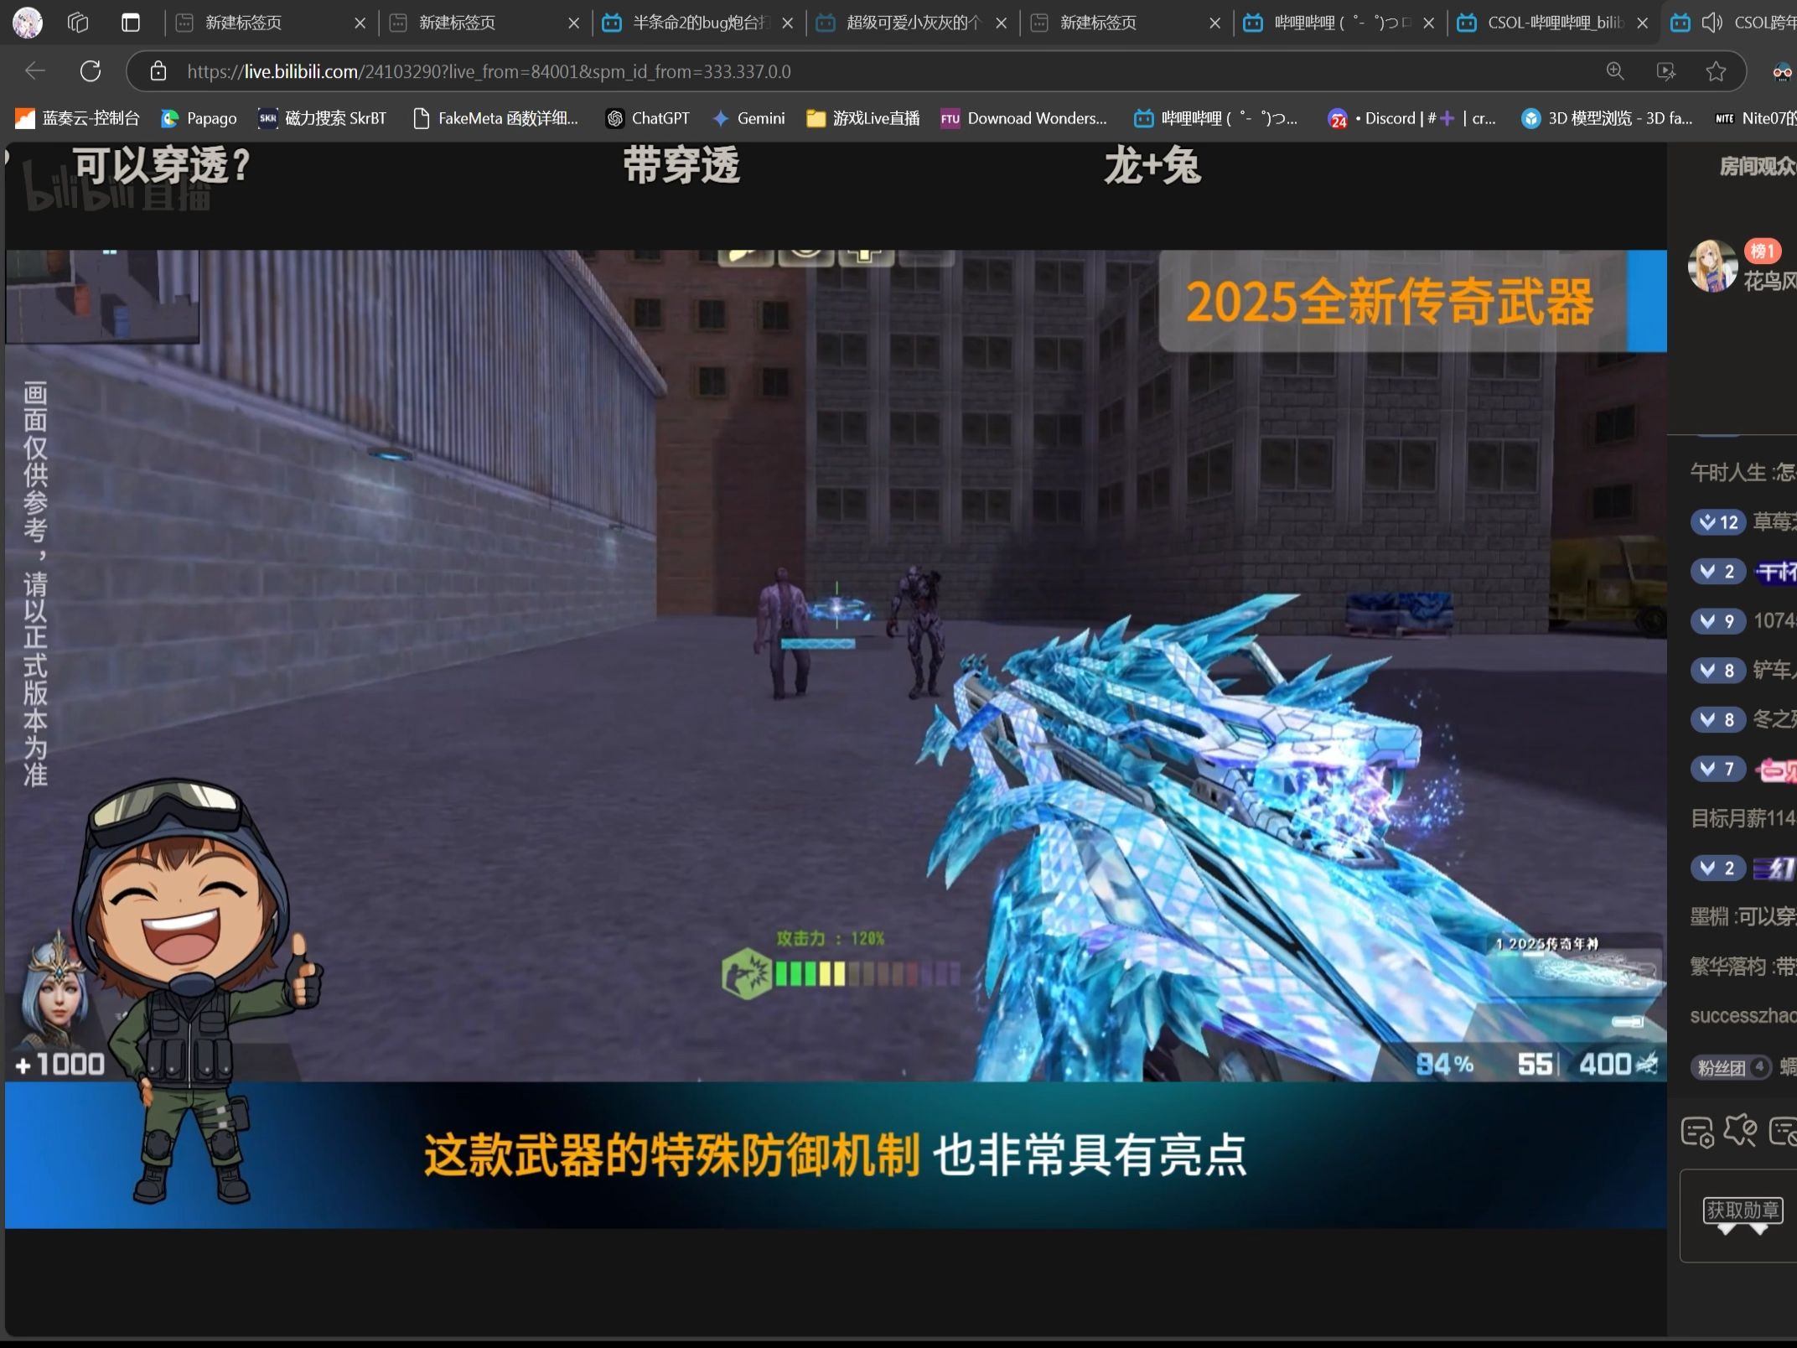
Task: Open the extension icon right of address bar
Action: click(1783, 71)
